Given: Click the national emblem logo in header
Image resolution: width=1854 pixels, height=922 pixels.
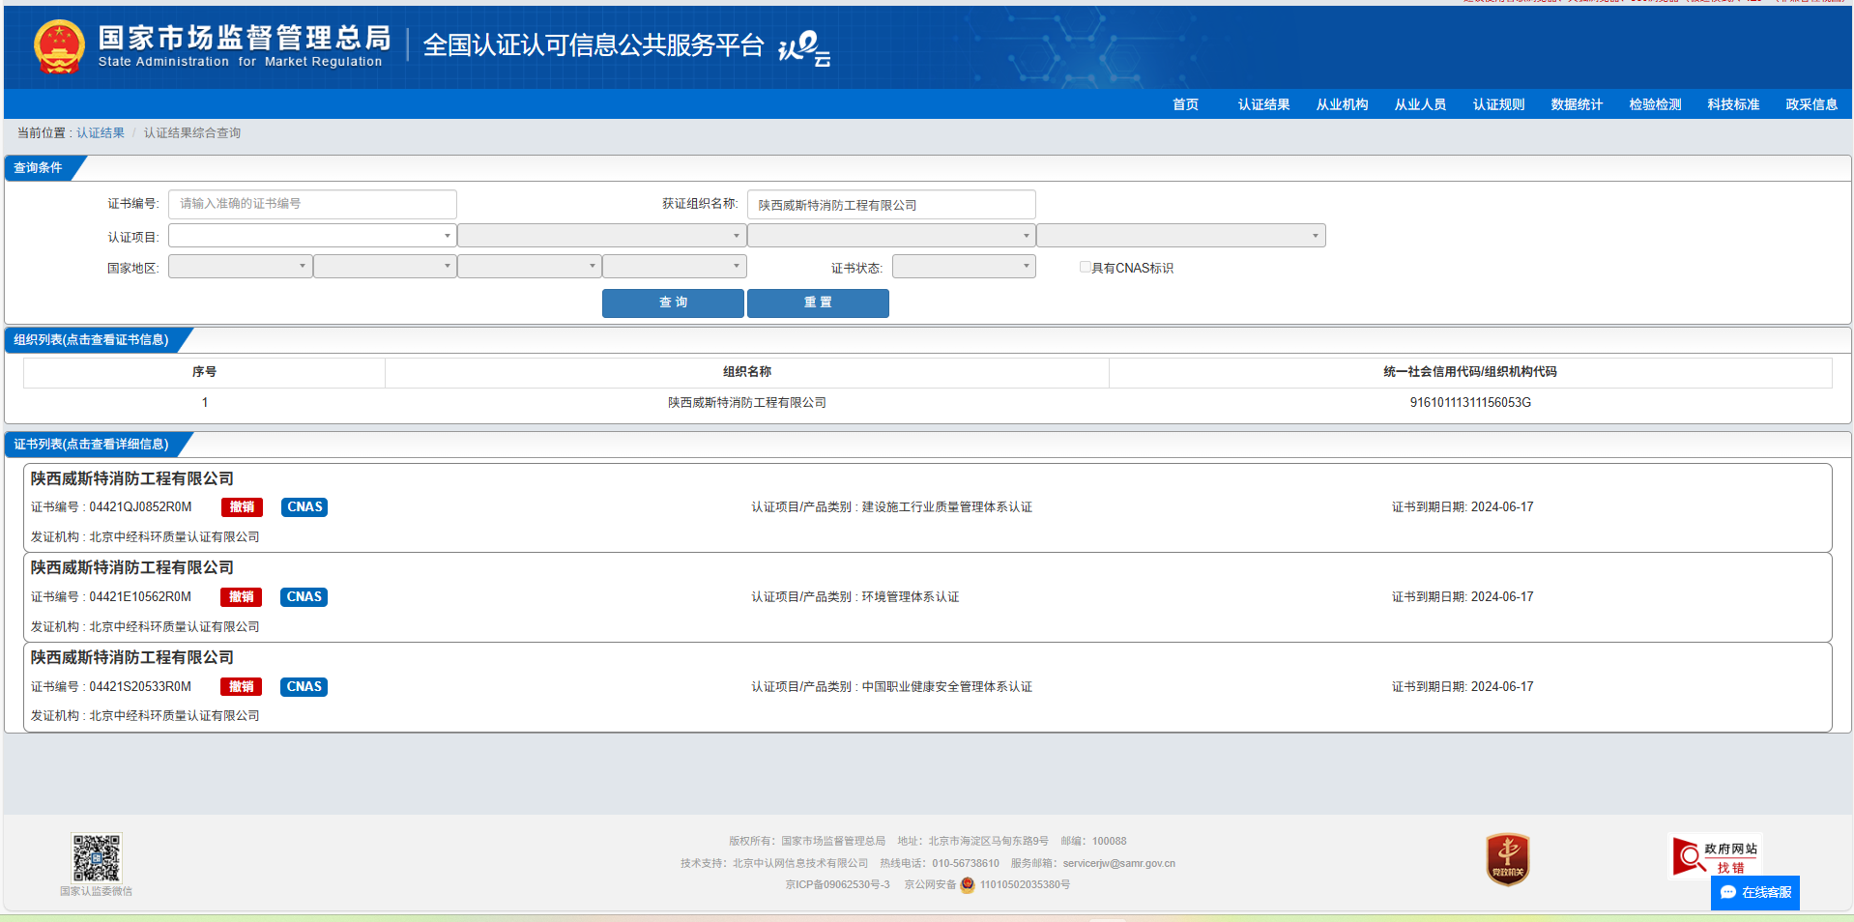Looking at the screenshot, I should tap(59, 46).
